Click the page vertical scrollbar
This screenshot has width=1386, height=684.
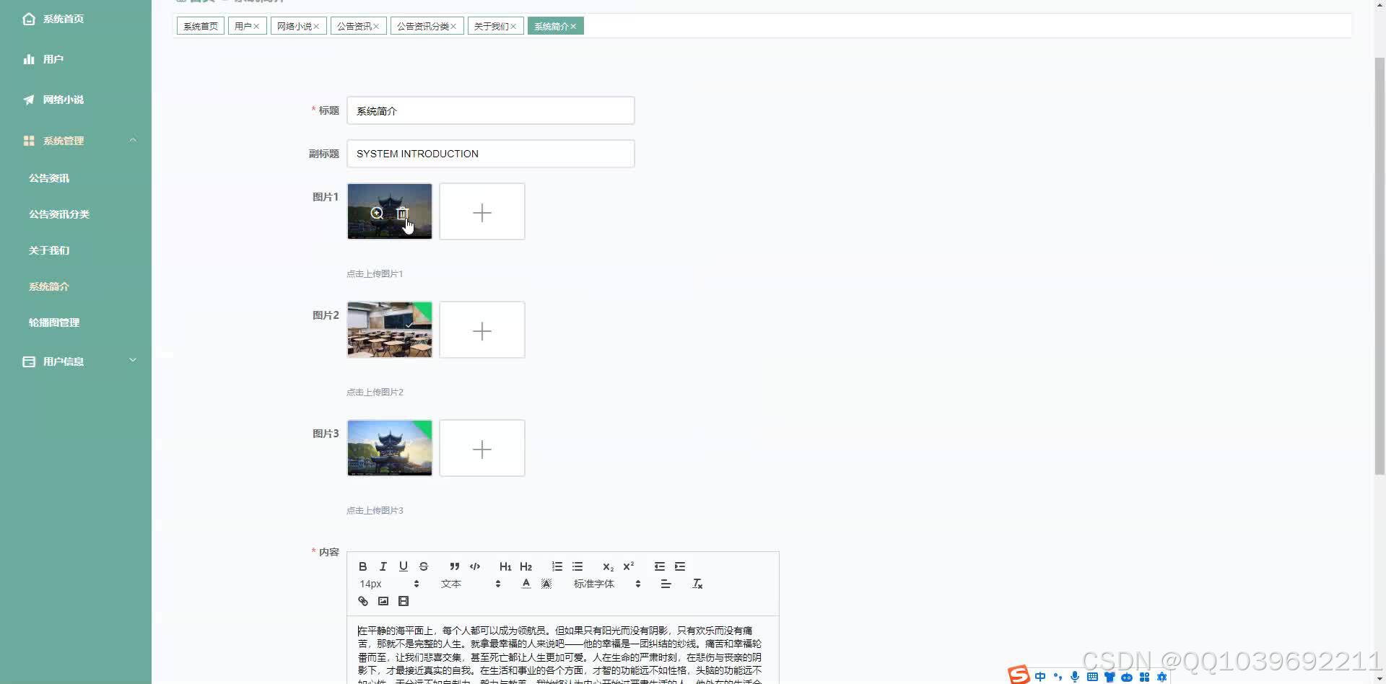pyautogui.click(x=1380, y=266)
